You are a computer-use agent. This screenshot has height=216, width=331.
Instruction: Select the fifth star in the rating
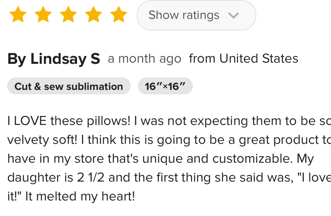pyautogui.click(x=119, y=15)
